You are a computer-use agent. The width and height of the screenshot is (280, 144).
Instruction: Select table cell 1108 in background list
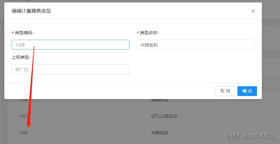[23, 133]
